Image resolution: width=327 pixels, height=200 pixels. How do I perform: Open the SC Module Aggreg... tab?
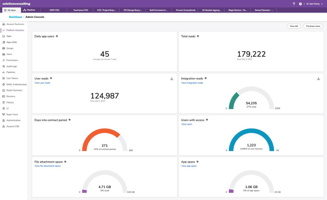(x=211, y=10)
